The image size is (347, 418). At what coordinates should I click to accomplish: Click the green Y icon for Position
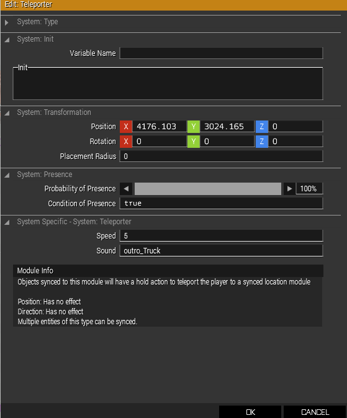click(194, 127)
